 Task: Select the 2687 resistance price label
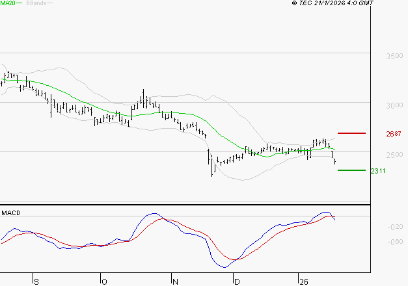pyautogui.click(x=393, y=134)
